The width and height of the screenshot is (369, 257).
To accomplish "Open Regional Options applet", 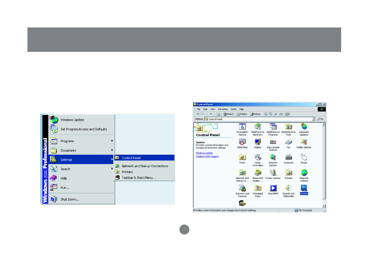I will tap(304, 176).
